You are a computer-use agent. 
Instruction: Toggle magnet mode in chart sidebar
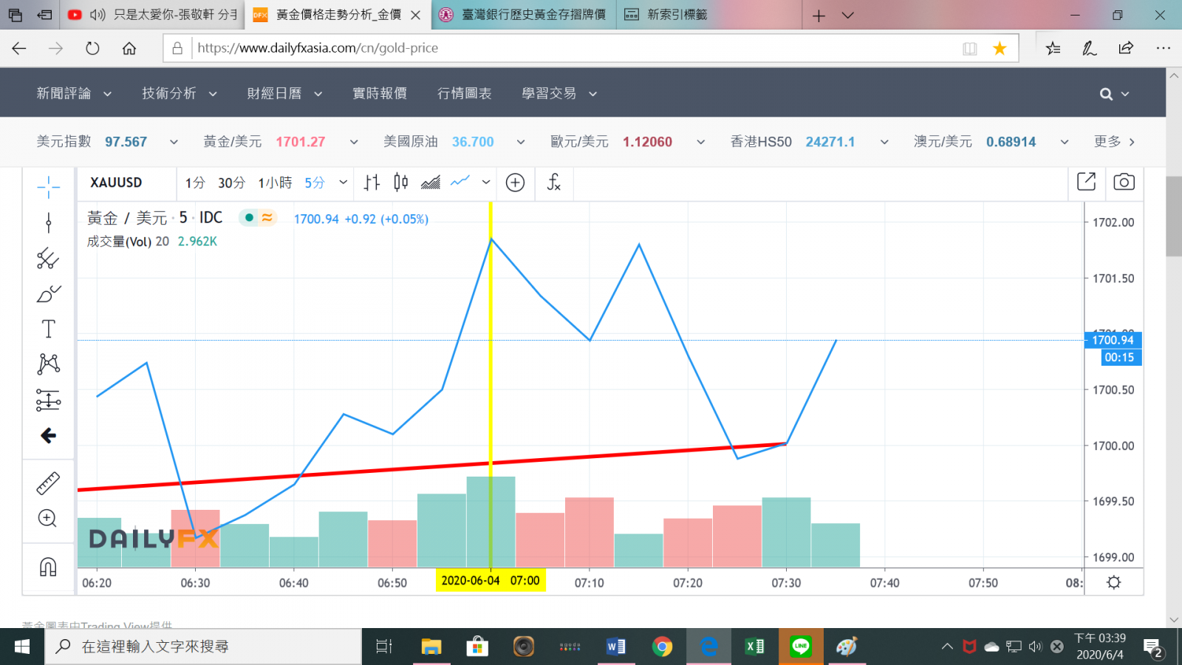48,567
